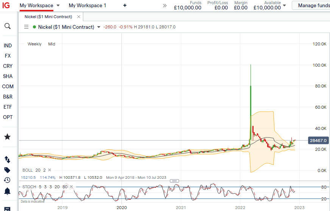This screenshot has width=330, height=211.
Task: Change the Weekly timeframe setting
Action: 34,44
